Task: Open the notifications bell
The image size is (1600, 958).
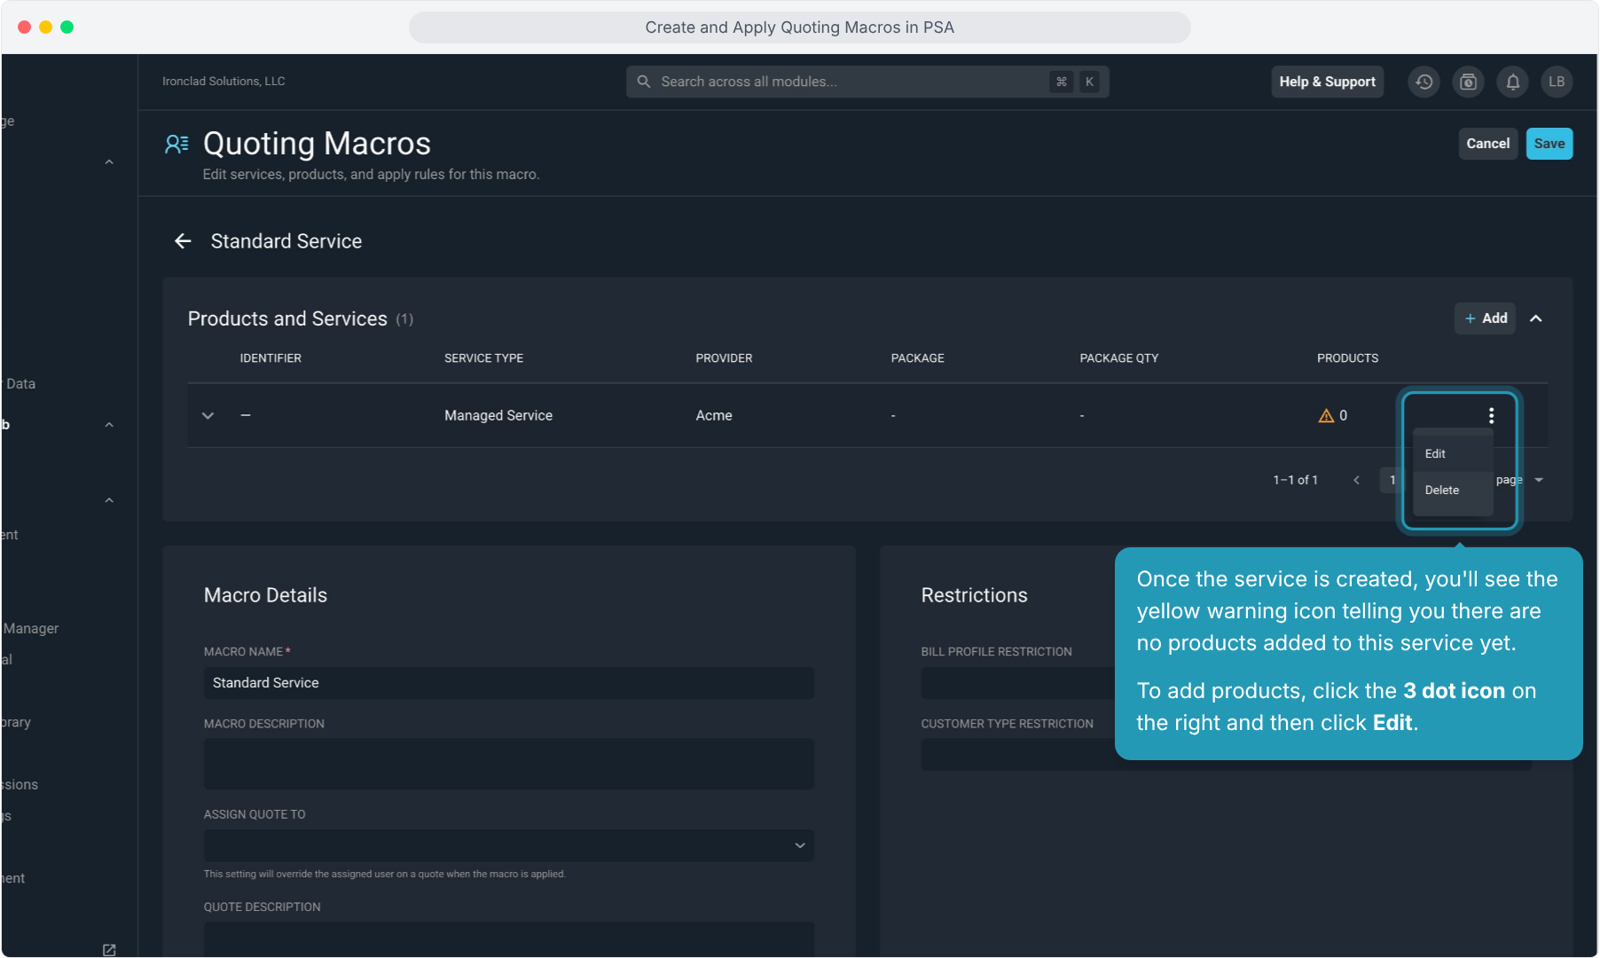Action: (x=1512, y=82)
